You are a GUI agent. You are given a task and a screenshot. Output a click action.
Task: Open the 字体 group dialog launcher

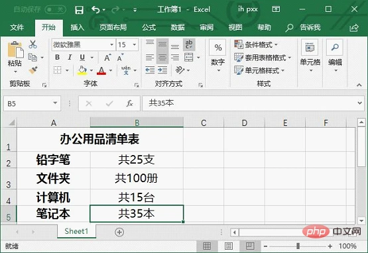coord(137,85)
